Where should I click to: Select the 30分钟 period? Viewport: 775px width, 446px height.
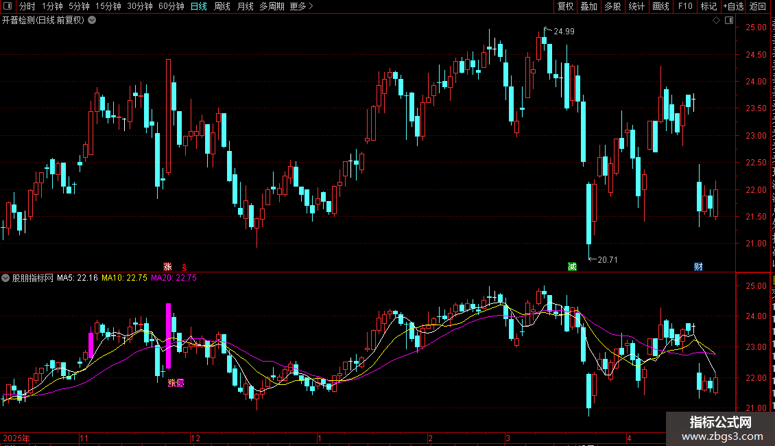[139, 6]
